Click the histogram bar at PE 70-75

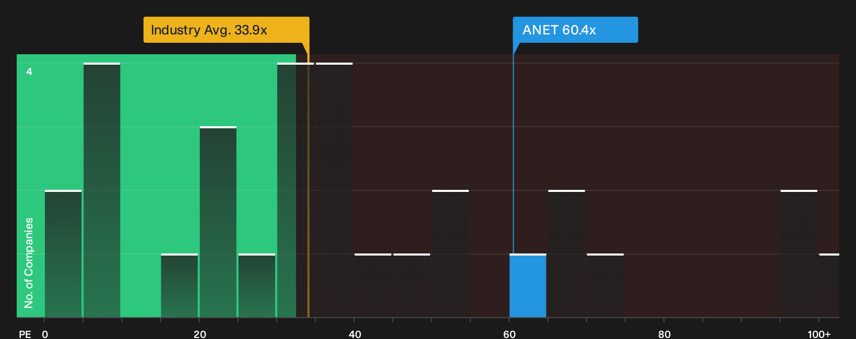coord(605,286)
